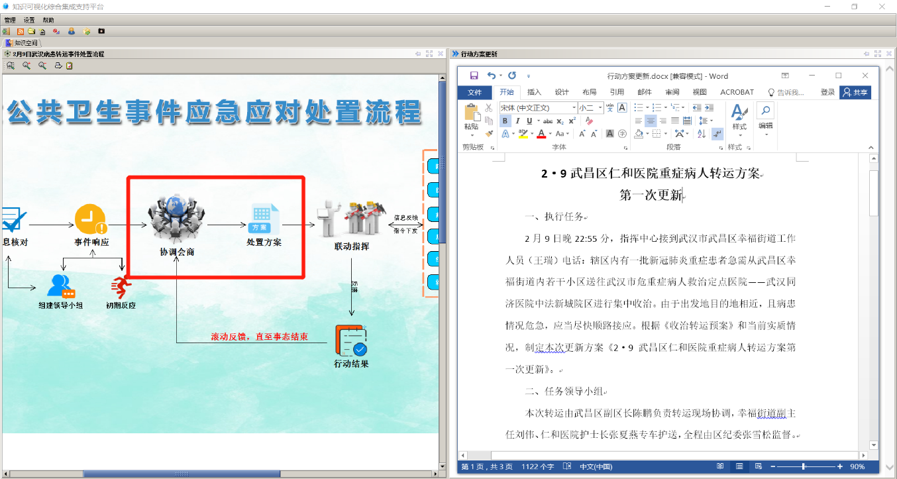
Task: Toggle show/hide paragraph marks button
Action: coord(717,133)
